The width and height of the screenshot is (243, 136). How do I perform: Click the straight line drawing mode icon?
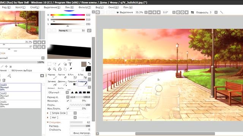pos(222,12)
